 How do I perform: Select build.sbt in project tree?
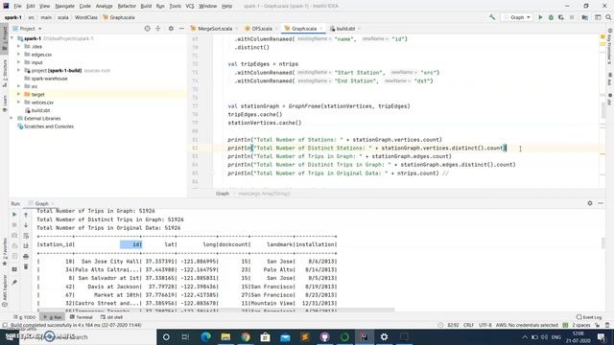click(x=40, y=110)
